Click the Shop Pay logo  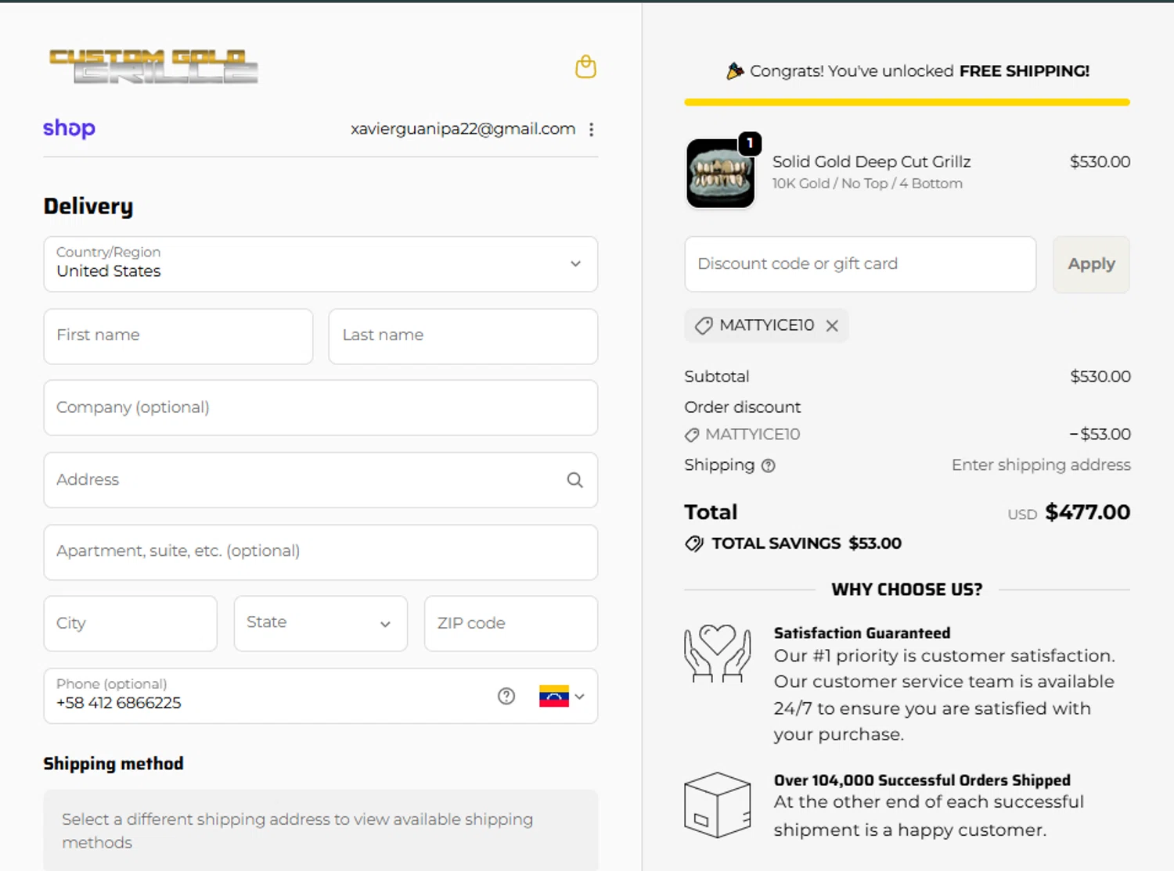pos(69,128)
